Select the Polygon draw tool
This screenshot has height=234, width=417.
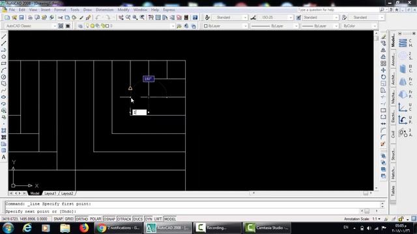pyautogui.click(x=4, y=57)
